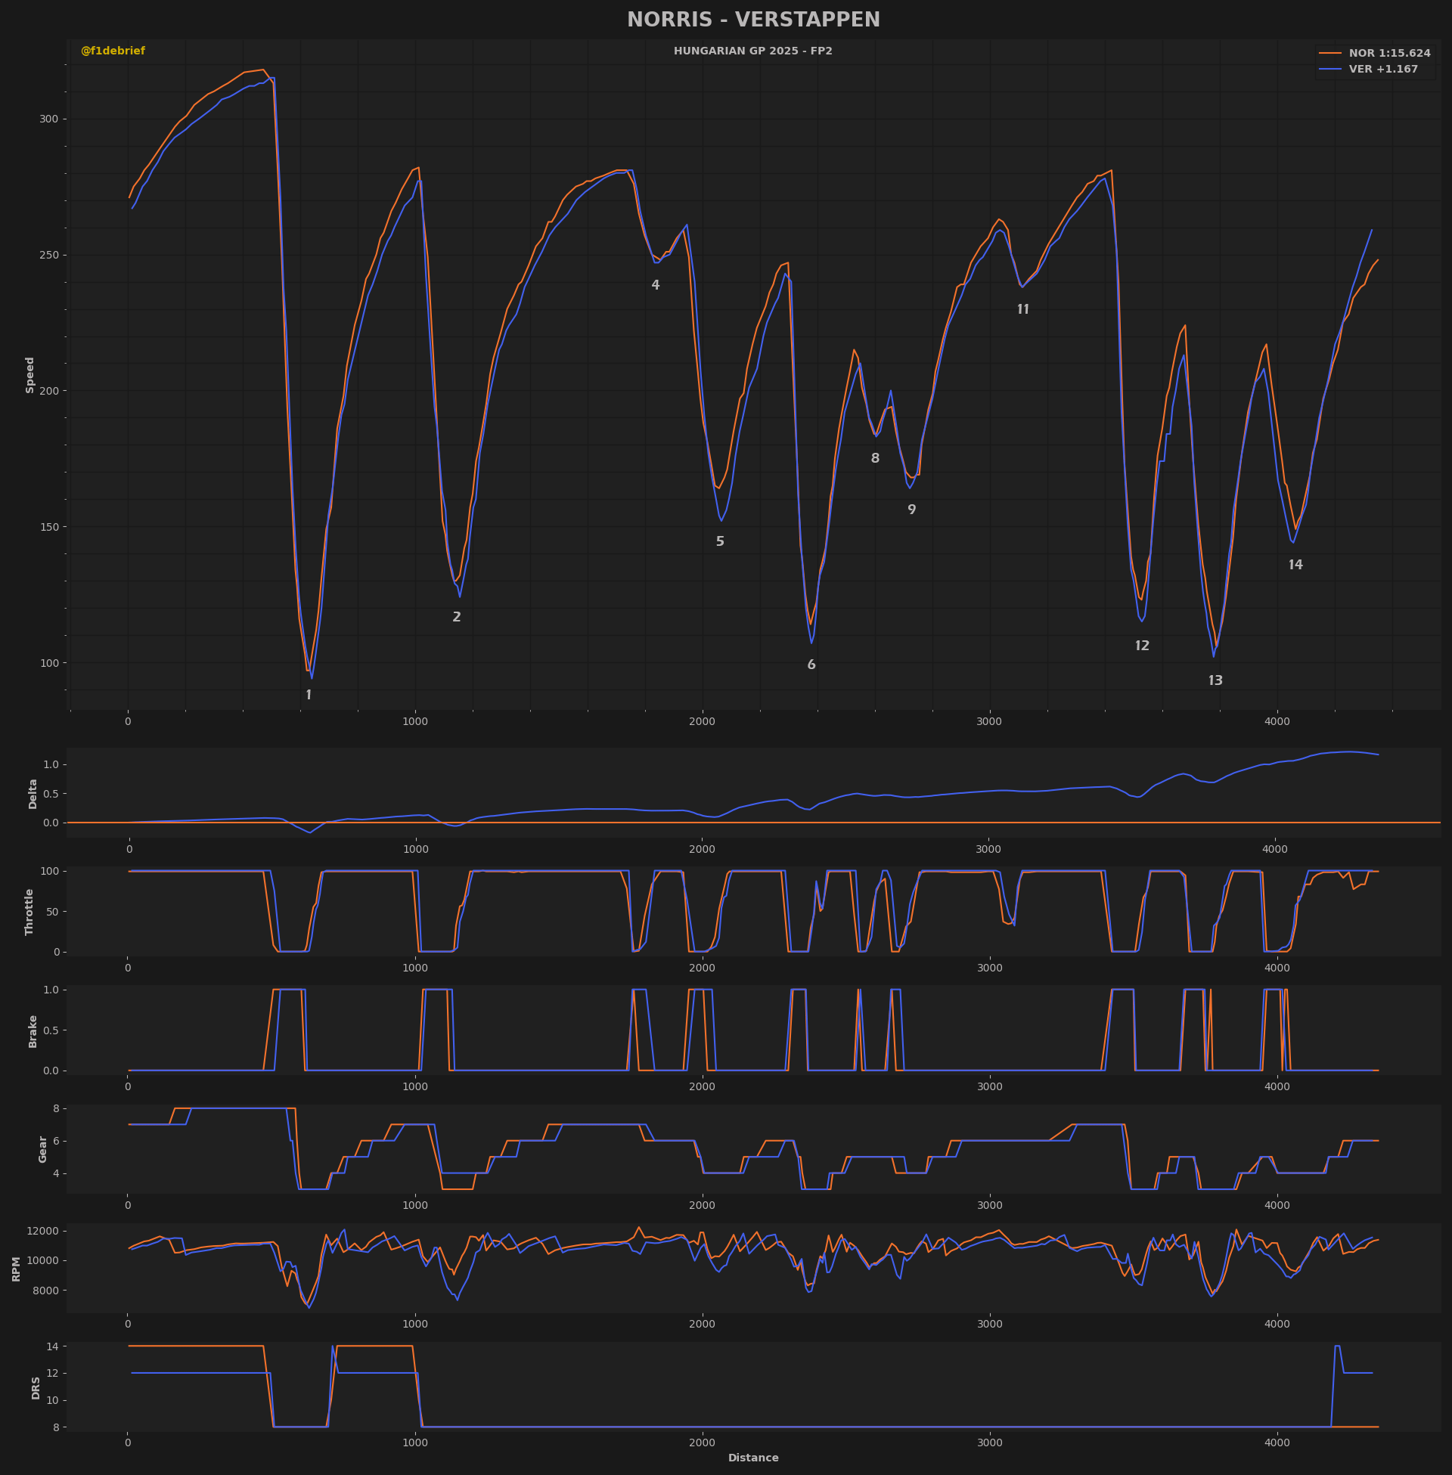Click the NORRIS - VERSTAPPEN chart title
This screenshot has height=1475, width=1452.
pos(753,20)
